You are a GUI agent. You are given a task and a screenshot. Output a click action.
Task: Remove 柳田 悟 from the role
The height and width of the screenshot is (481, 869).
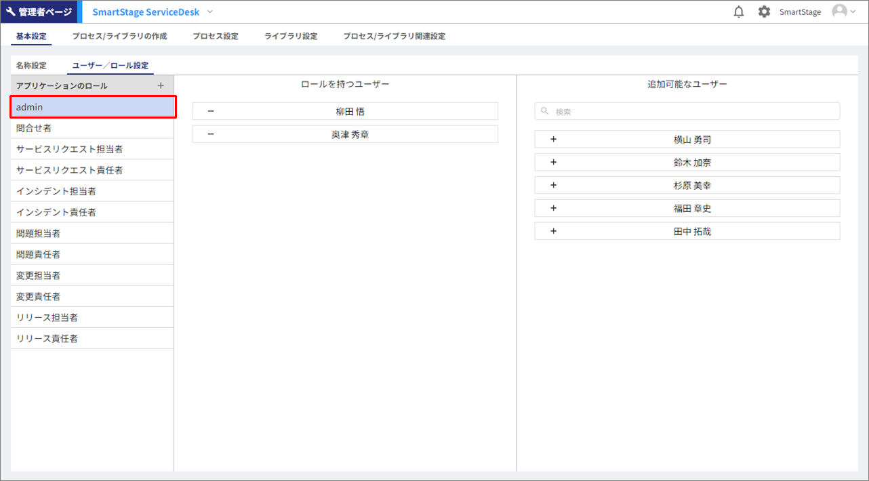[211, 112]
